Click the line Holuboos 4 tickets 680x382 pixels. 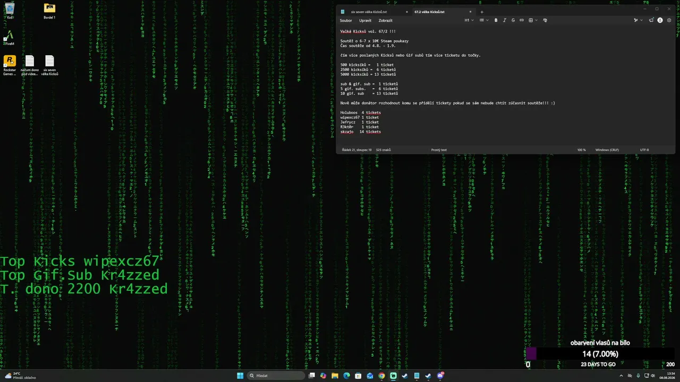361,112
